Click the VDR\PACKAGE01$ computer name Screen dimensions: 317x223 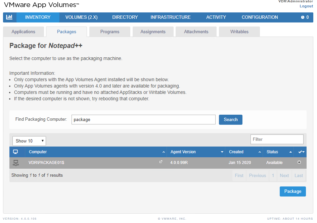coord(46,163)
